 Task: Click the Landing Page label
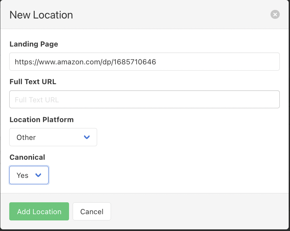34,44
